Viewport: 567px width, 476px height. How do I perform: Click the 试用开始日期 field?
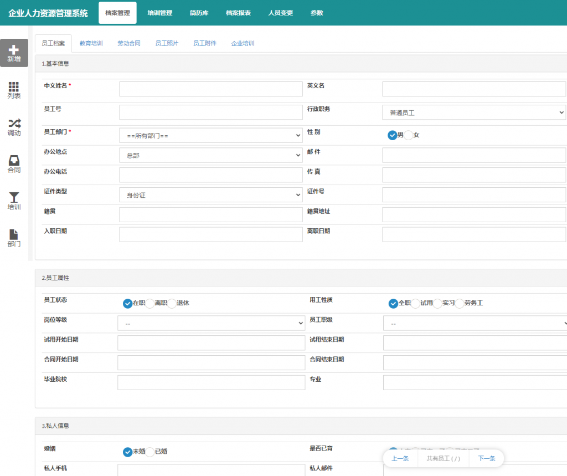tap(211, 343)
